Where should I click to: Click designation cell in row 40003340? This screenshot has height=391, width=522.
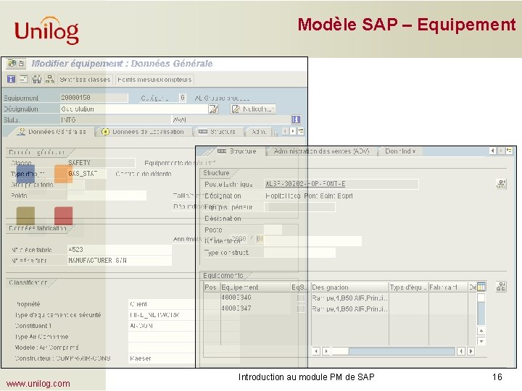coord(349,298)
